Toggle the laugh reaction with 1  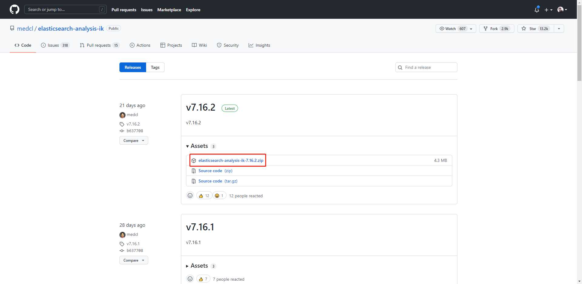(x=219, y=196)
